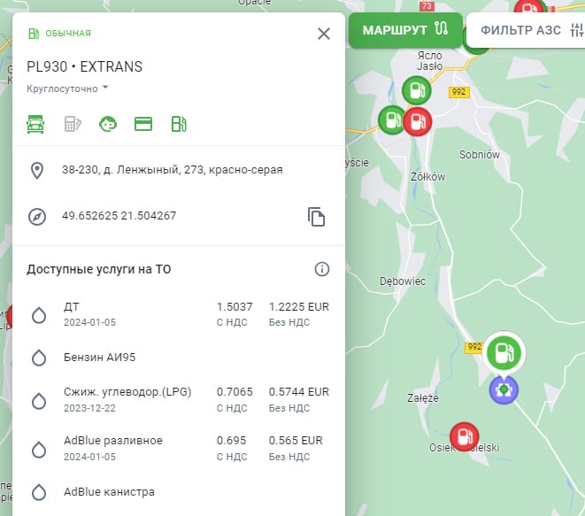Open the ФИЛЬТР АЗС filter panel
The width and height of the screenshot is (585, 516).
tap(527, 30)
